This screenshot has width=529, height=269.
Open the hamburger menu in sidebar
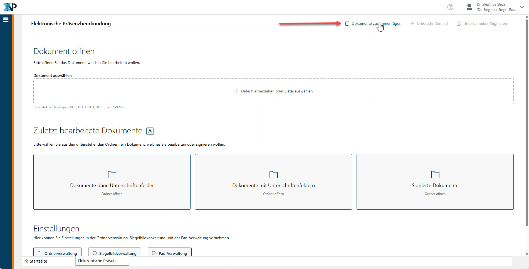click(x=6, y=20)
